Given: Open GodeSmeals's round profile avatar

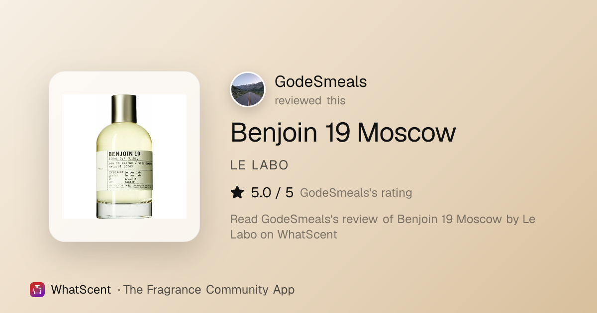Looking at the screenshot, I should pyautogui.click(x=248, y=90).
